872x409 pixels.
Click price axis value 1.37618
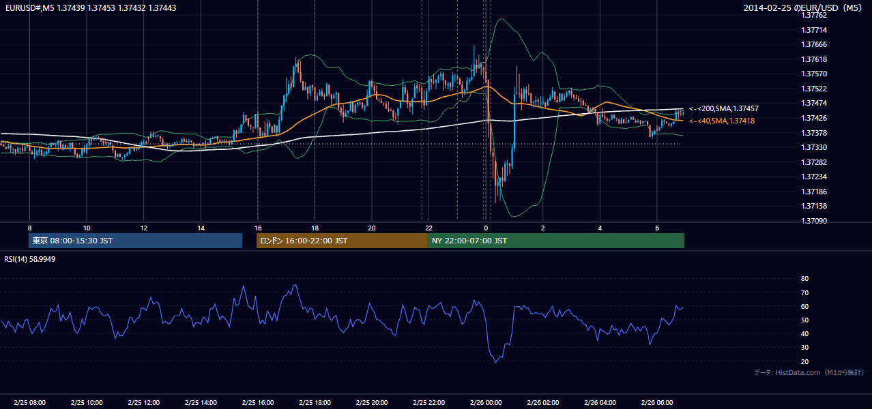813,59
